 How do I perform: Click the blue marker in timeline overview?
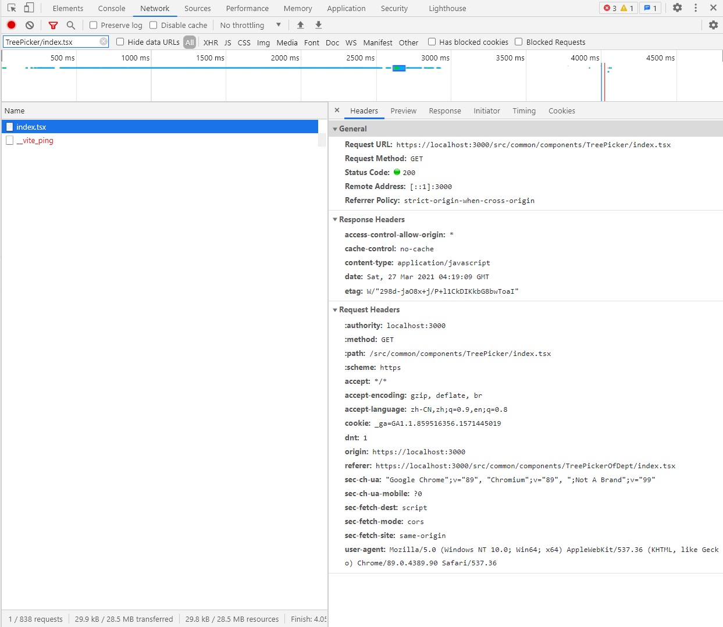[x=399, y=68]
